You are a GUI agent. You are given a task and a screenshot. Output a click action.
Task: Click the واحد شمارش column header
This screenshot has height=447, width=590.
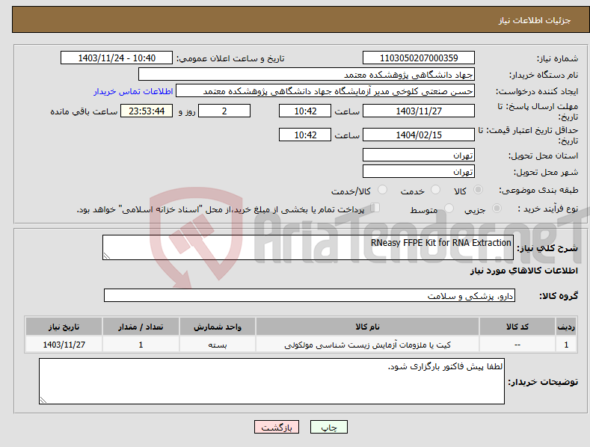(x=218, y=327)
